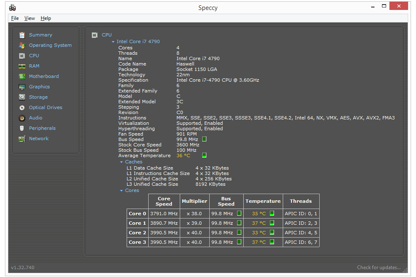Click the RAM memory stick icon
Viewport: 416px width, 277px height.
point(22,66)
